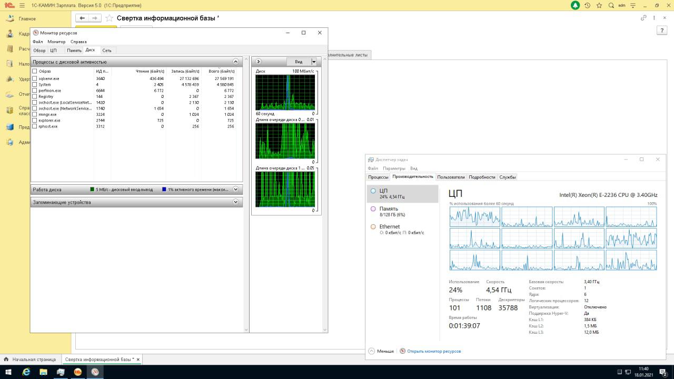This screenshot has height=379, width=674.
Task: Launch Internet Explorer from taskbar
Action: tap(26, 372)
